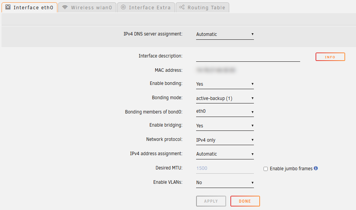Viewport: 356px width, 210px height.
Task: Open IPv4 address assignment dropdown
Action: click(x=225, y=154)
